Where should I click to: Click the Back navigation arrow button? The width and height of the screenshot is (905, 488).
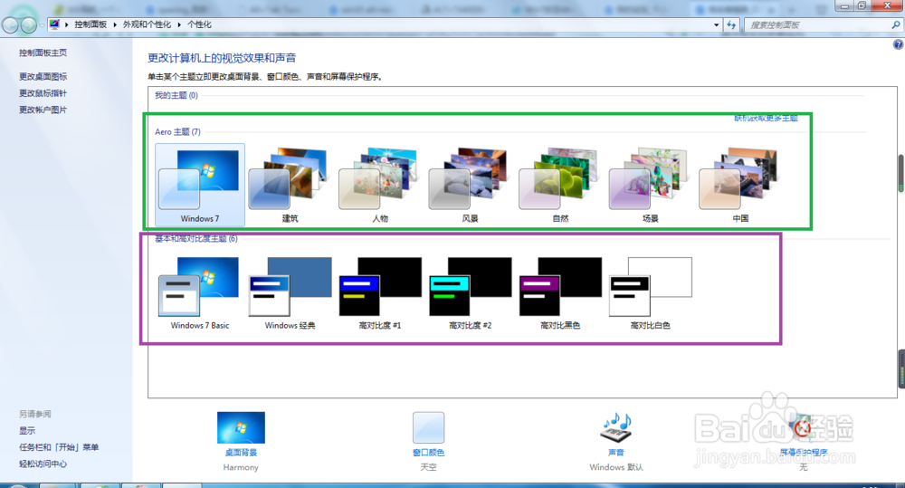coord(10,24)
